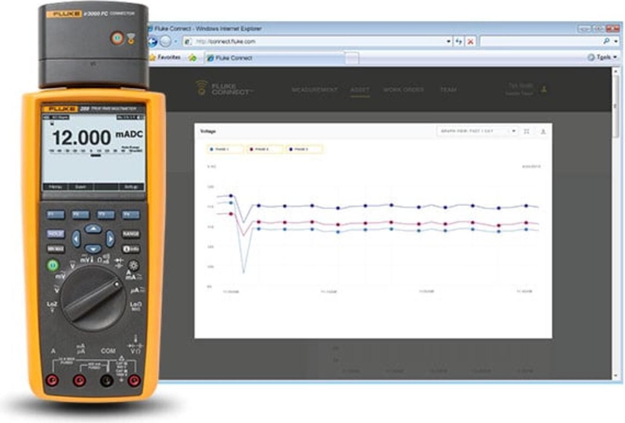Click the browser Forward arrow button
The height and width of the screenshot is (423, 625).
pyautogui.click(x=165, y=42)
